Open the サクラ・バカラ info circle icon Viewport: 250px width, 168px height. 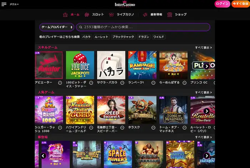[122, 83]
